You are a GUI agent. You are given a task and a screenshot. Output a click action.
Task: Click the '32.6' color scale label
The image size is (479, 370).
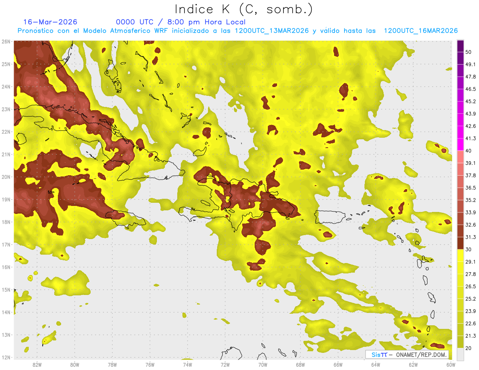click(x=471, y=225)
